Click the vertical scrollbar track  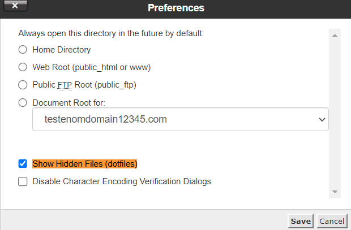335,113
